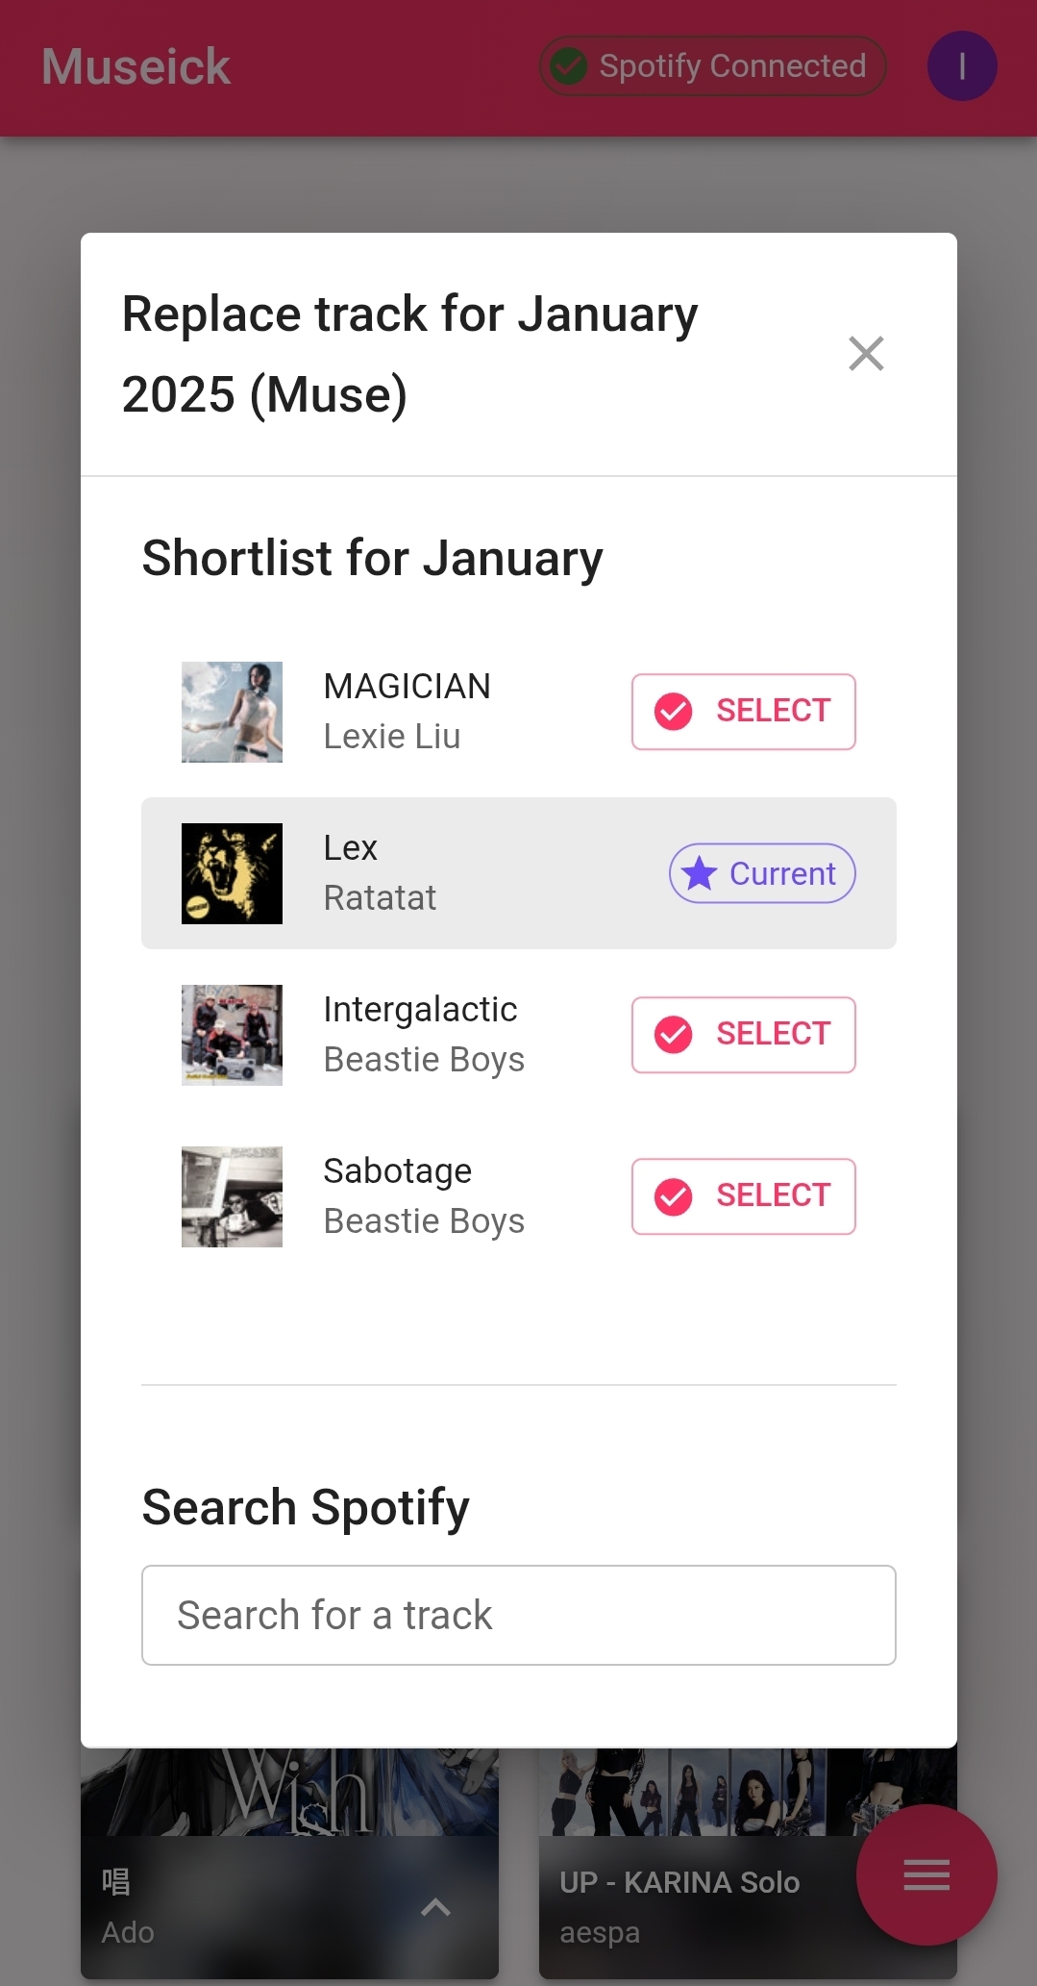1037x1986 pixels.
Task: Open the user avatar menu
Action: pyautogui.click(x=961, y=66)
